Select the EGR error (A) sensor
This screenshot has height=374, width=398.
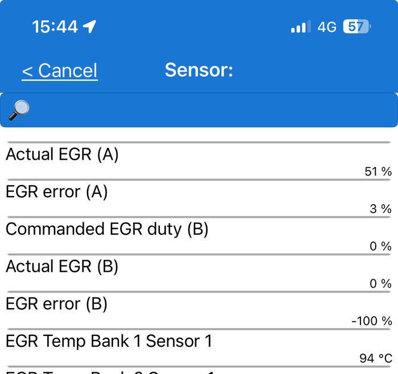pos(199,199)
